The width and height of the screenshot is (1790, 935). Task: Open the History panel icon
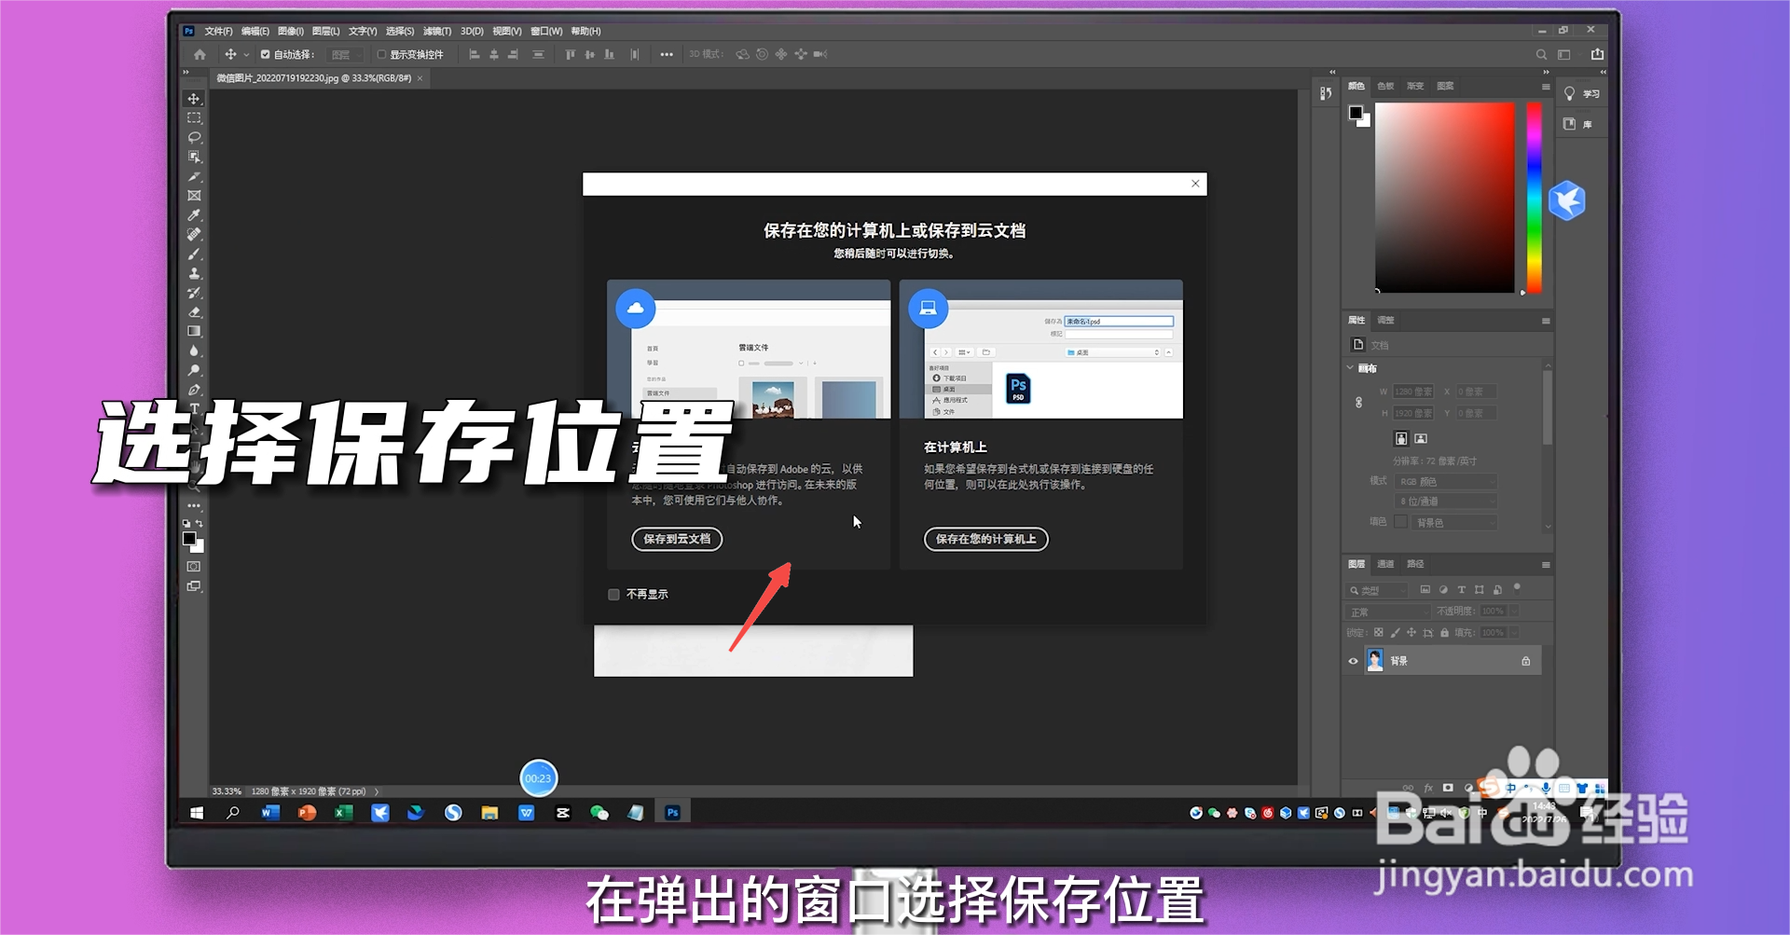[1326, 93]
